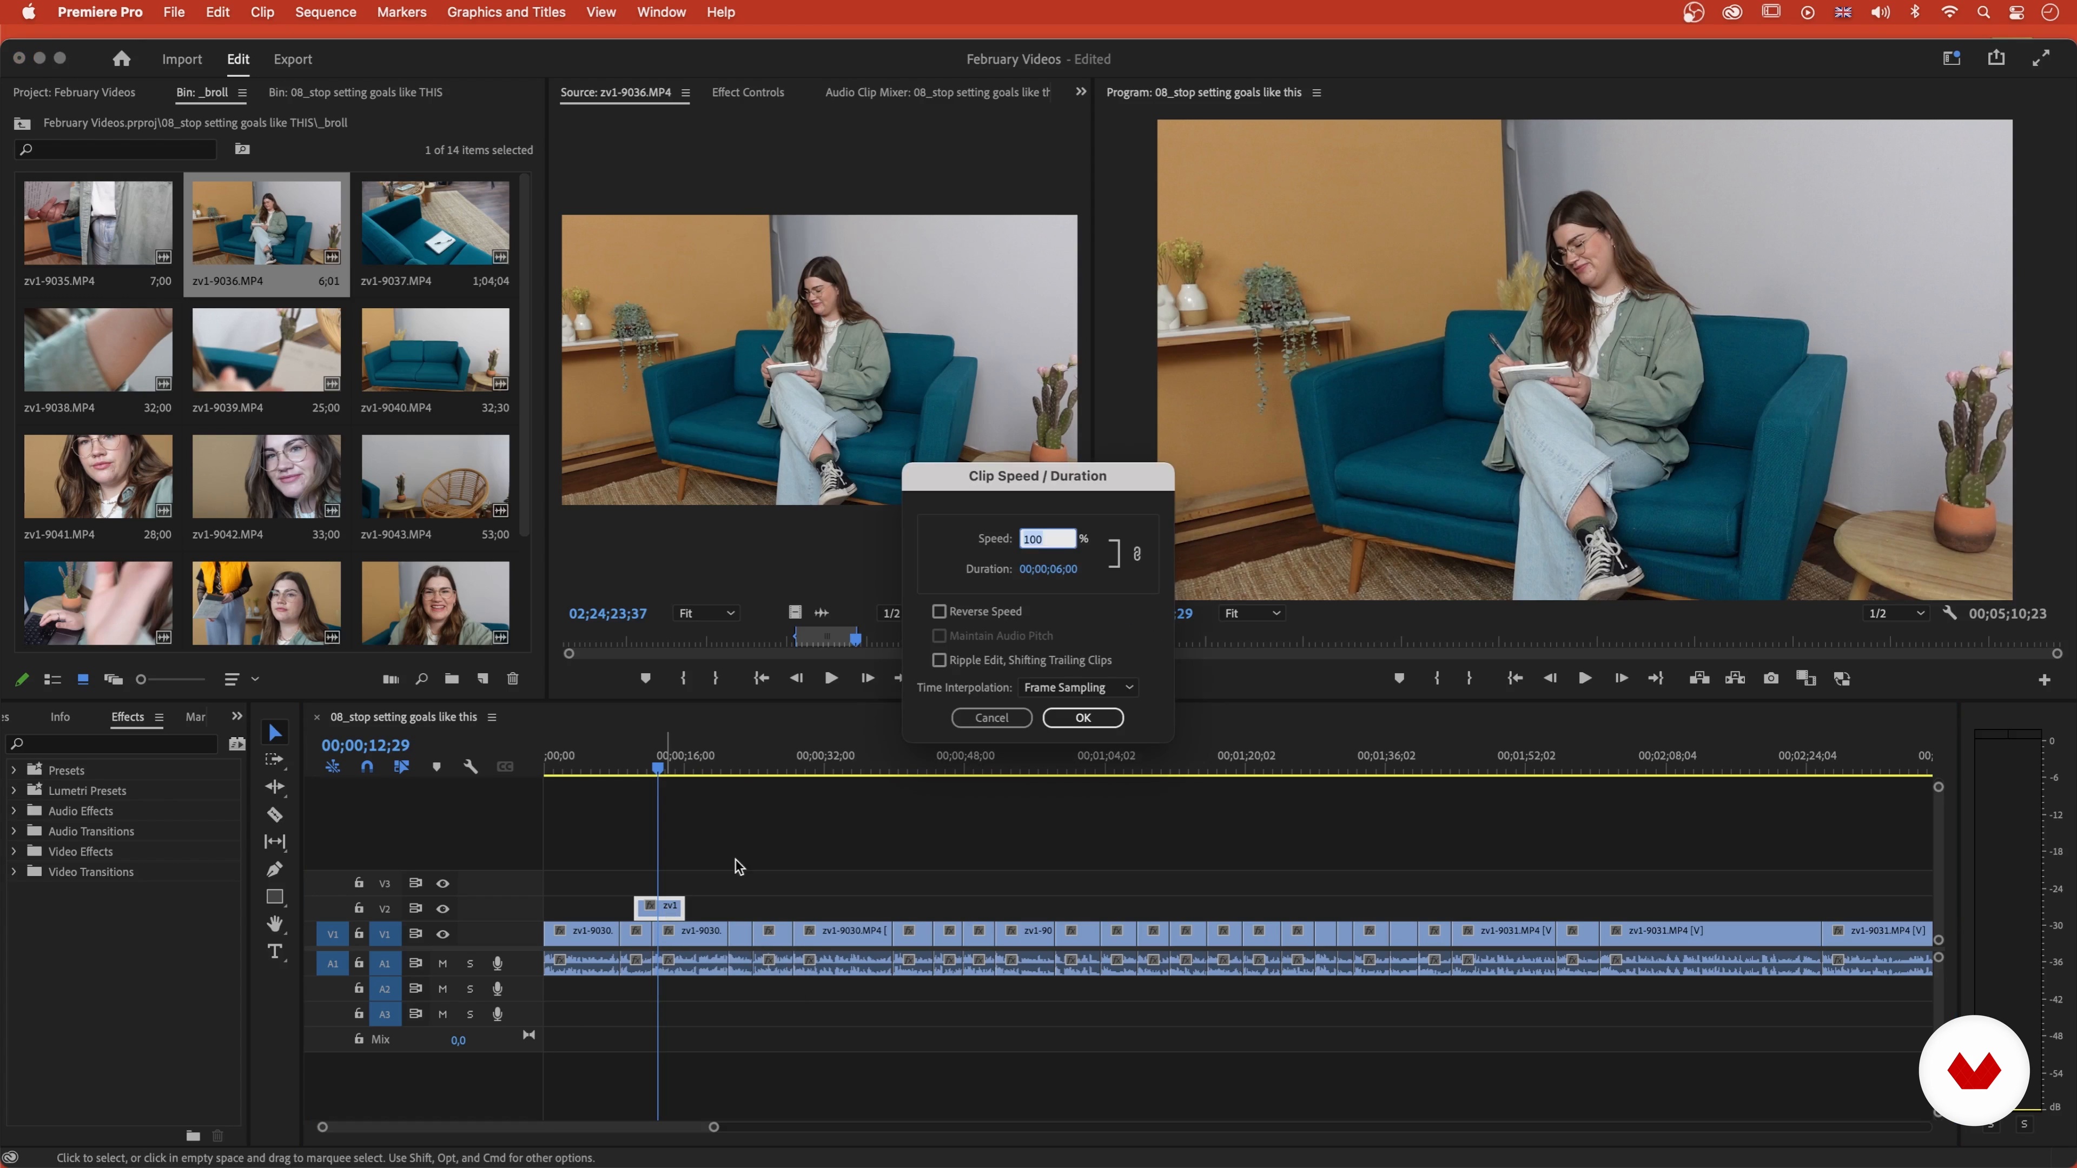Screen dimensions: 2077x1168
Task: Click the Extract button in Program monitor
Action: pos(1735,679)
